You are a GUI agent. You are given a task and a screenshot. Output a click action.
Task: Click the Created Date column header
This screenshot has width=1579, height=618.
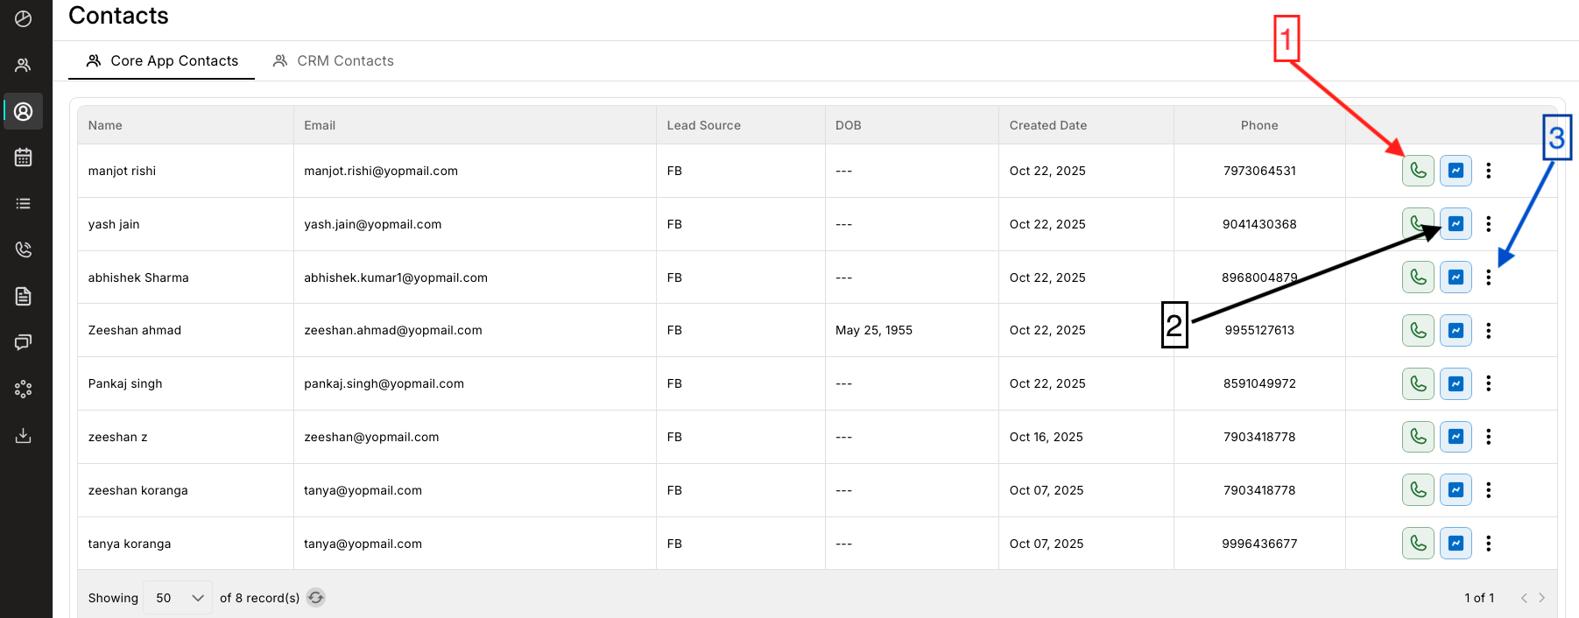1047,125
